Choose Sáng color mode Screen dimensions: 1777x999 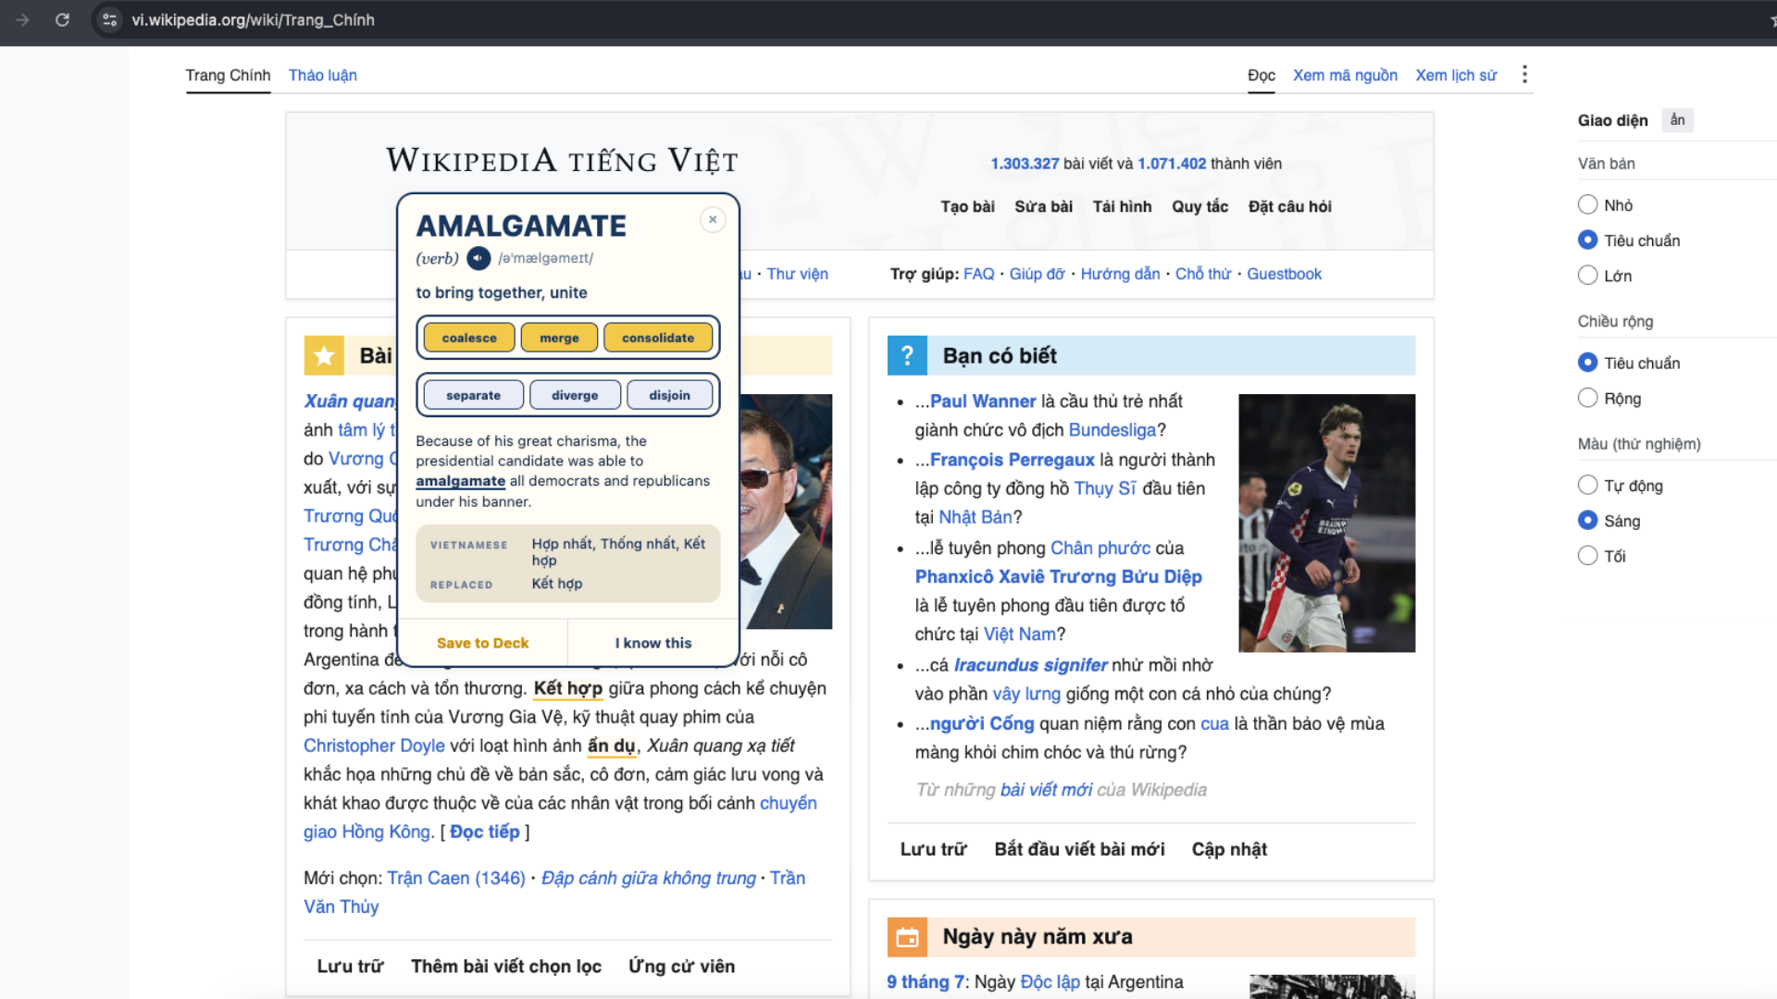tap(1587, 520)
